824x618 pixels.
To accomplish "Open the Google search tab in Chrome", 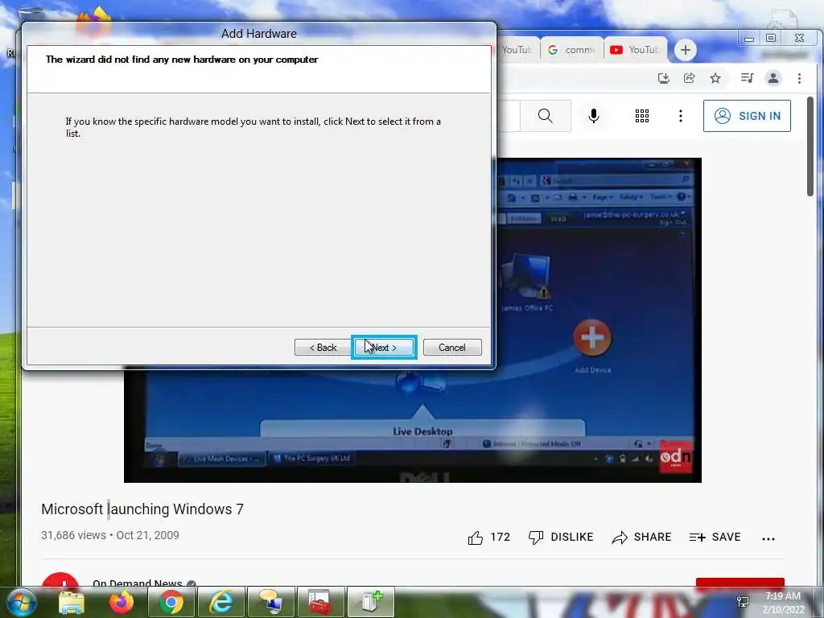I will point(572,50).
